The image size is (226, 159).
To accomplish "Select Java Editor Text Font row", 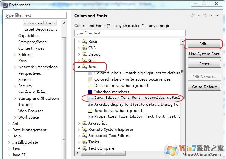I will [134, 98].
